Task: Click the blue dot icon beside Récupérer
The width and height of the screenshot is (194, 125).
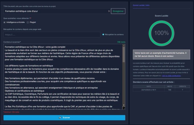Action: [x=103, y=35]
